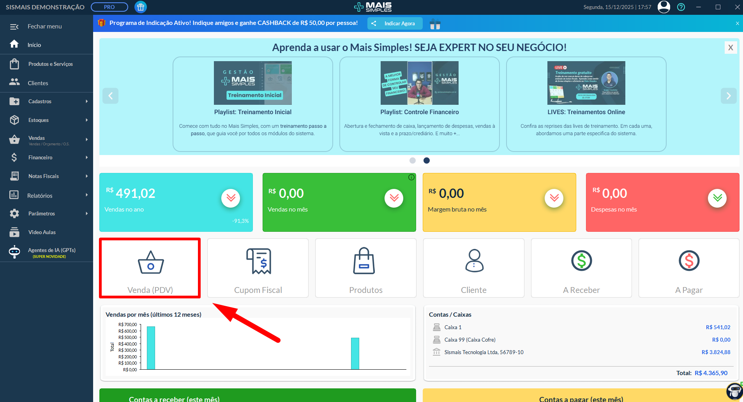Image resolution: width=743 pixels, height=402 pixels.
Task: Open the Playlist: Controle Financeiro thumbnail
Action: 419,83
